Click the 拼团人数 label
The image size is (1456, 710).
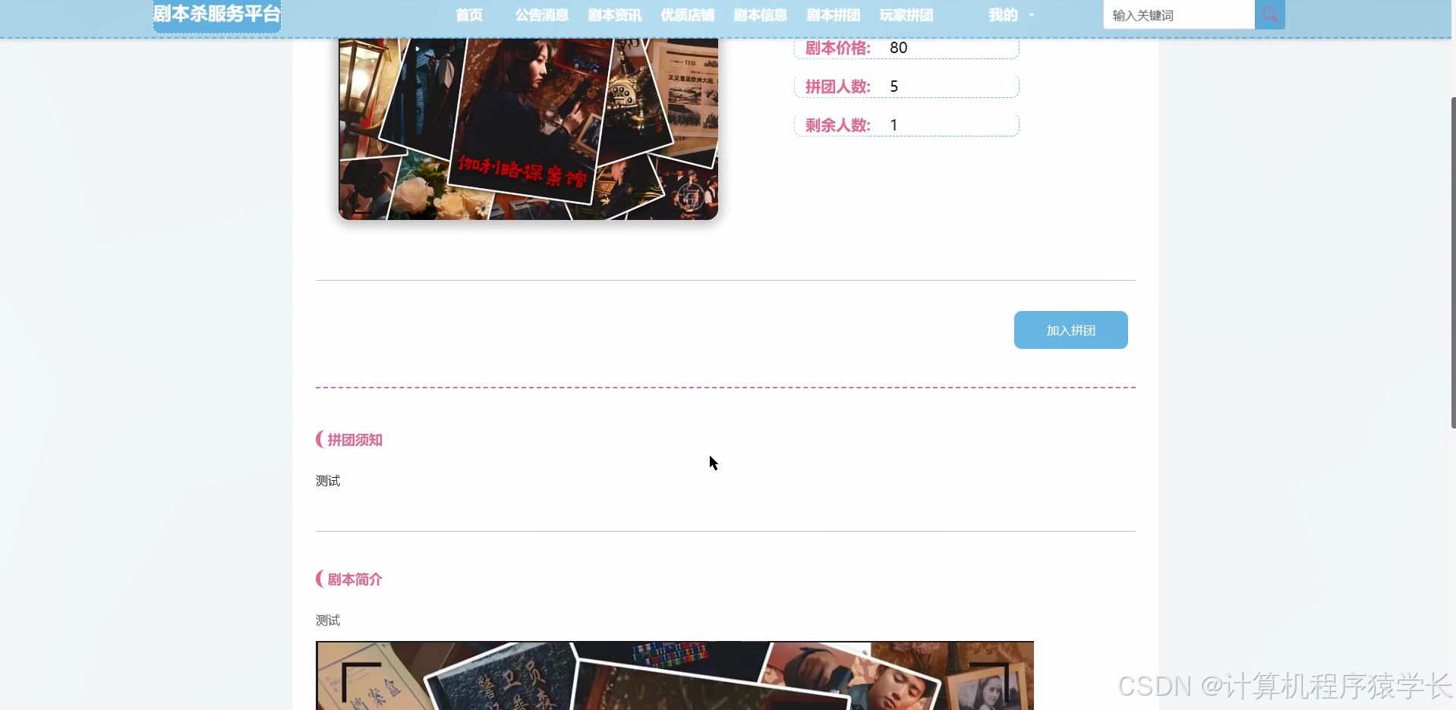pos(838,86)
